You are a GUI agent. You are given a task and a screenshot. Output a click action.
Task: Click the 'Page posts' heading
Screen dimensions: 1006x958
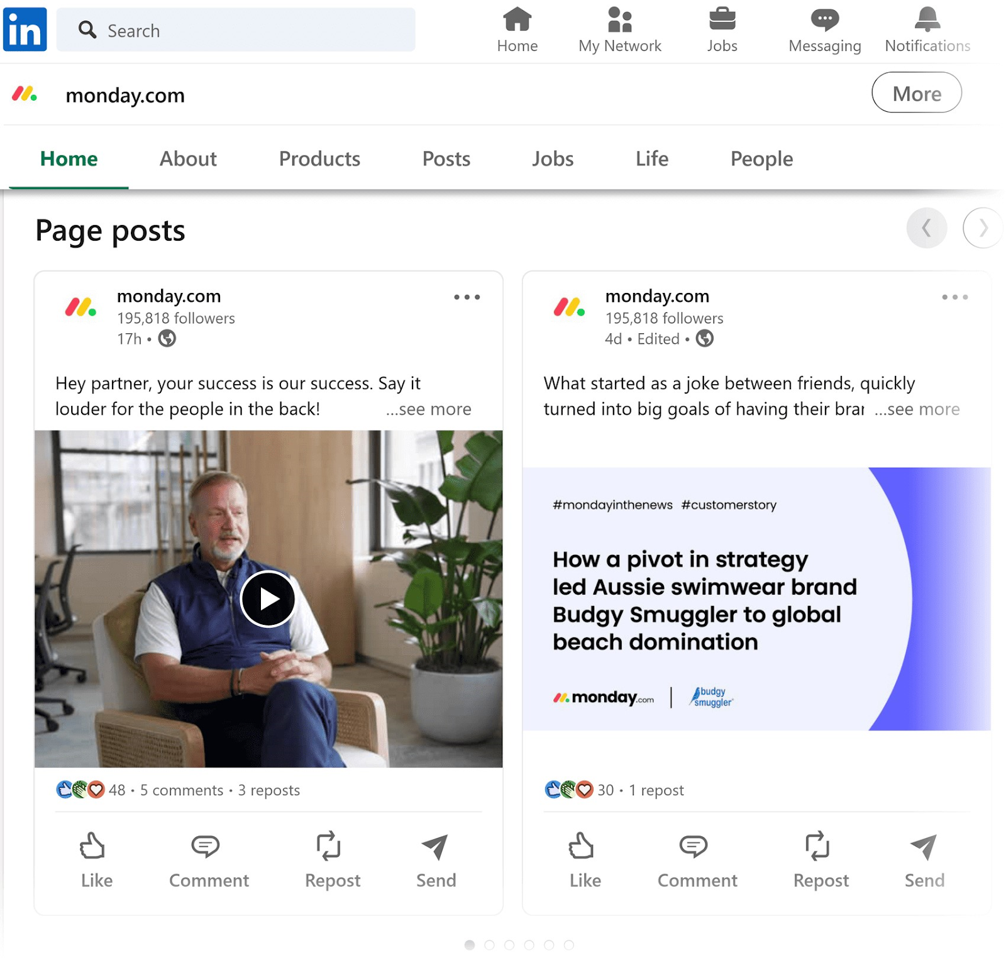pos(110,231)
